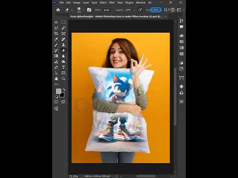Open the Layers panel icon
This screenshot has width=238, height=178.
181,87
